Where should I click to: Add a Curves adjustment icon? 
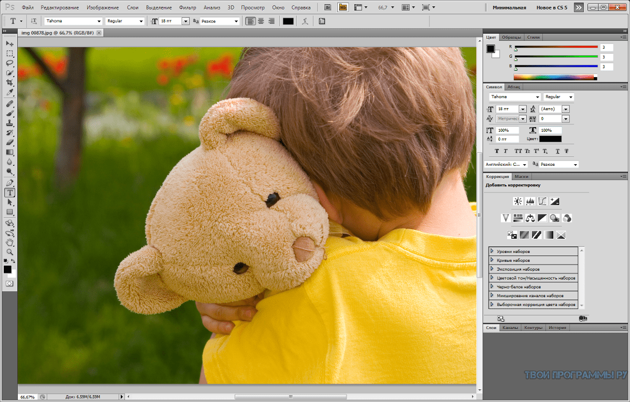point(542,201)
